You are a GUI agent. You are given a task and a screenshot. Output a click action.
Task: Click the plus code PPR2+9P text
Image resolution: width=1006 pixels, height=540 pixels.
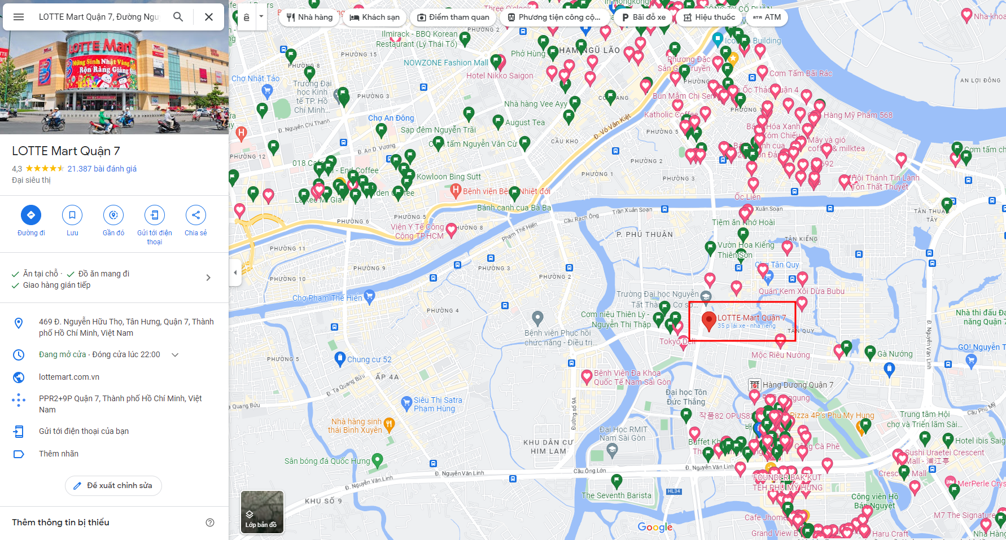point(120,404)
